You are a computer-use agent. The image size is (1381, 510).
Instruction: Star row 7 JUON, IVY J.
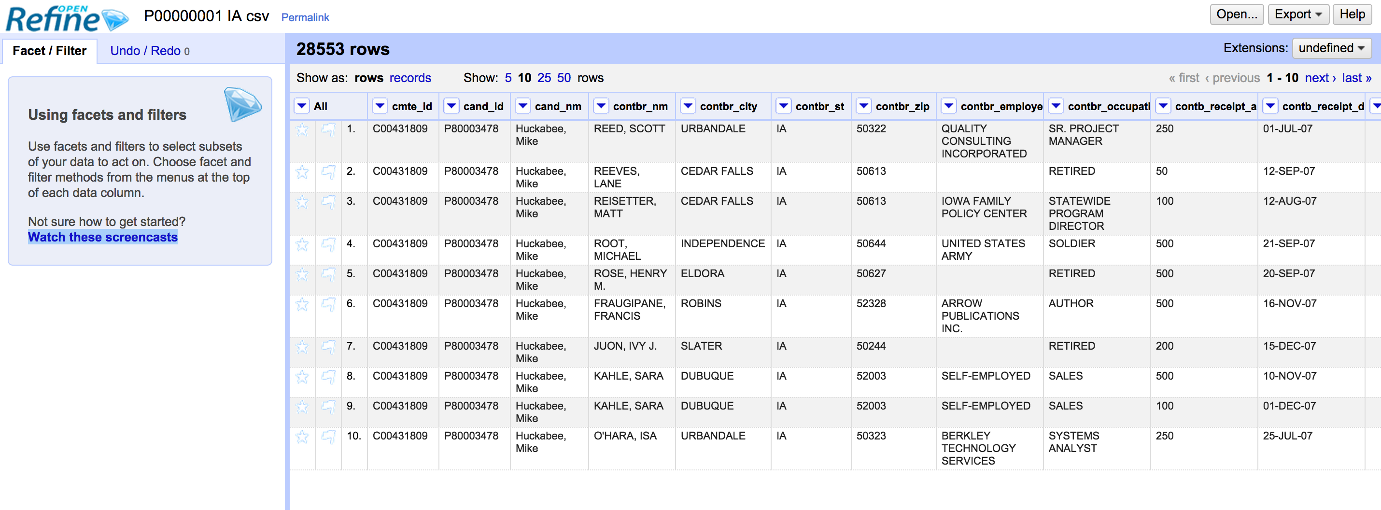(302, 346)
